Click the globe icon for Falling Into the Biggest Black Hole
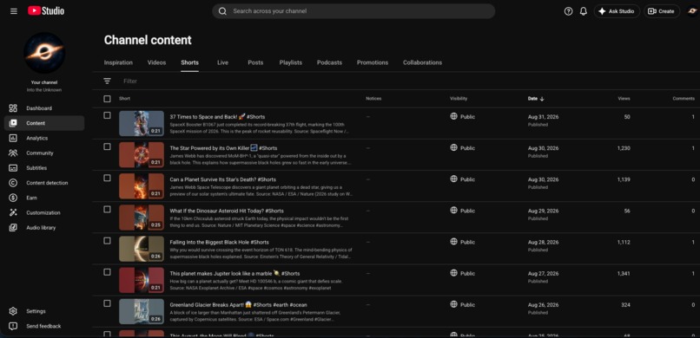Screen dimensions: 700x338 454,241
